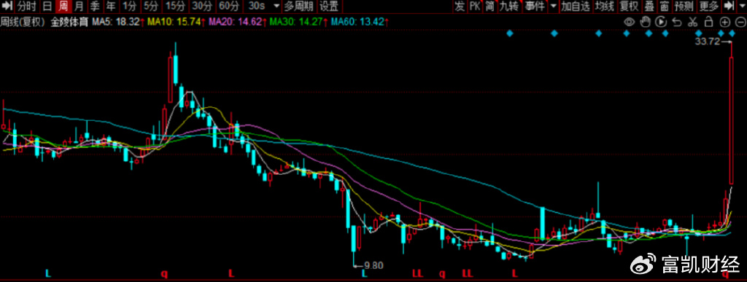
Task: Click the top-right arrow-to-bar icon
Action: (x=729, y=6)
